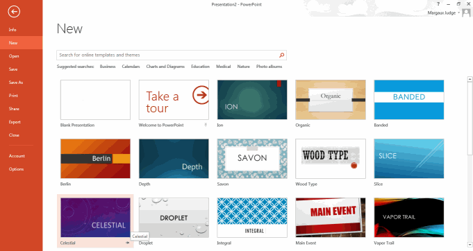Search suggested Medical templates
This screenshot has width=473, height=251.
pyautogui.click(x=223, y=67)
